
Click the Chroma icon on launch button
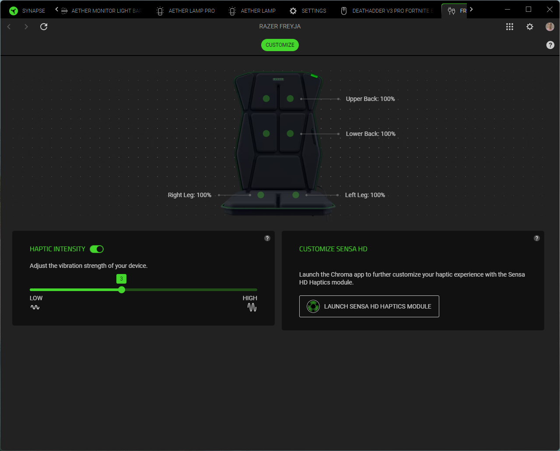[x=313, y=306]
